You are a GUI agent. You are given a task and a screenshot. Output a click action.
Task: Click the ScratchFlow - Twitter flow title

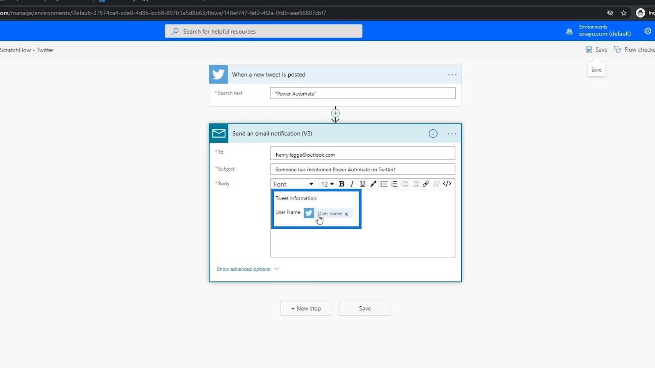tap(27, 50)
